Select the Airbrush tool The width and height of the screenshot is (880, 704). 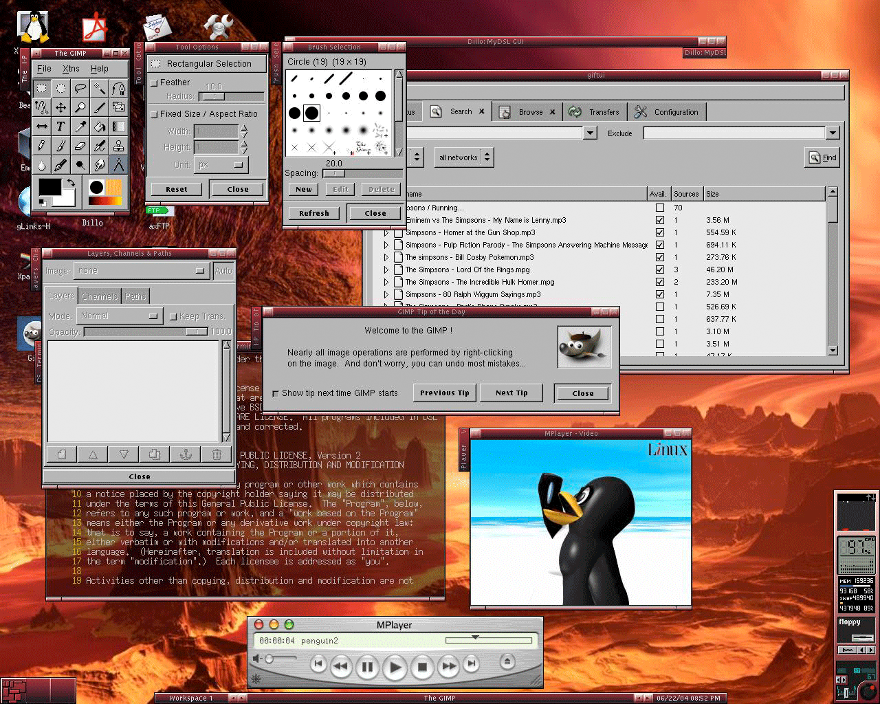click(100, 146)
